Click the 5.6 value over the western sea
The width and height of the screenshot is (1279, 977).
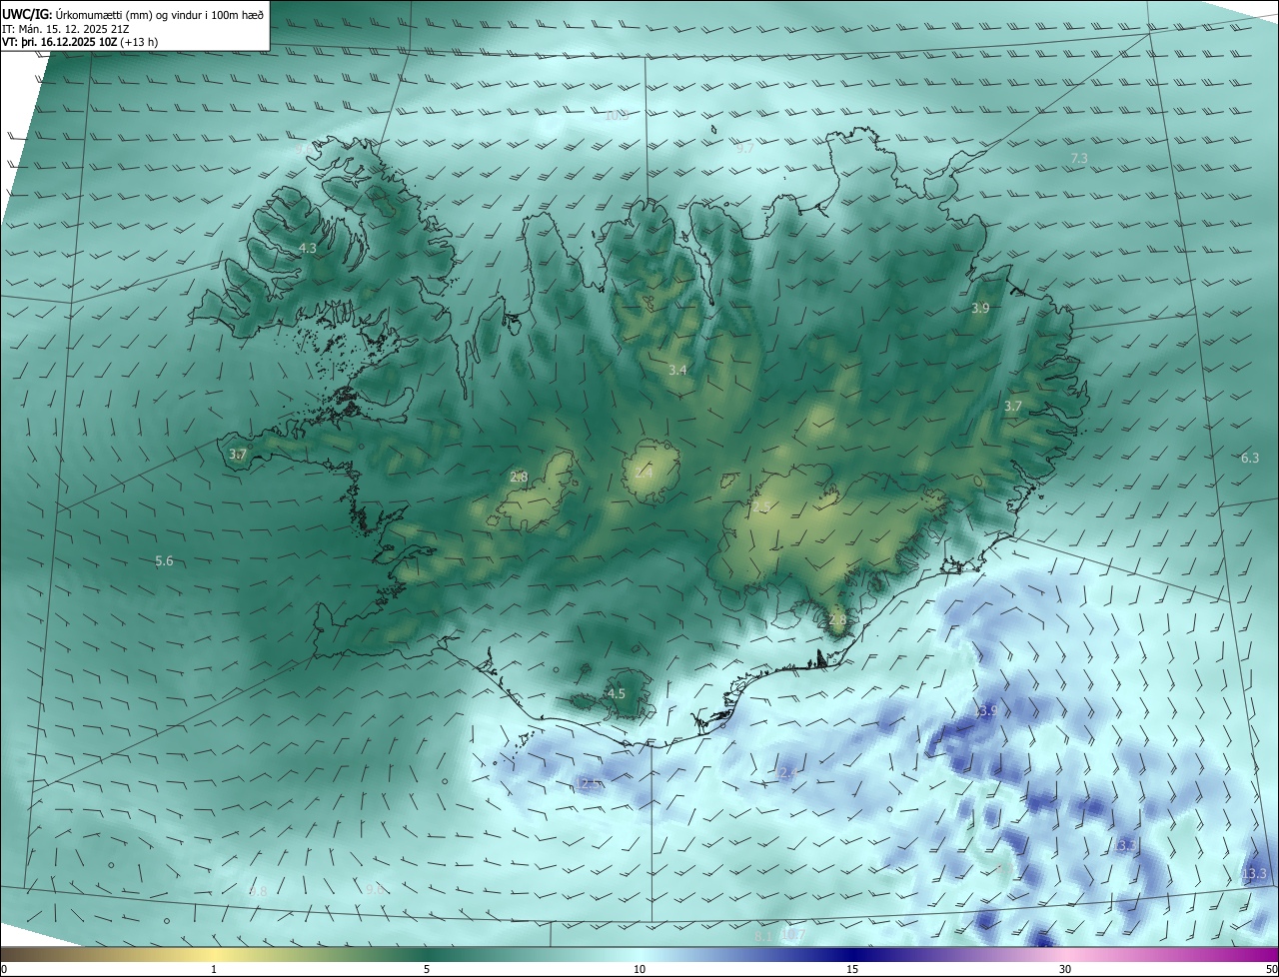click(x=164, y=561)
